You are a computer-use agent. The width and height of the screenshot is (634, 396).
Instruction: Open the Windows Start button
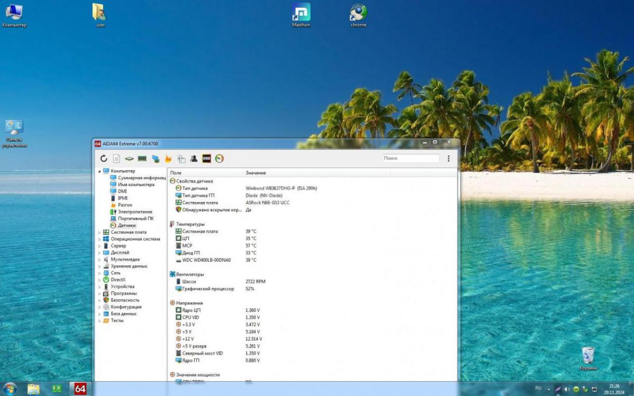coord(9,389)
